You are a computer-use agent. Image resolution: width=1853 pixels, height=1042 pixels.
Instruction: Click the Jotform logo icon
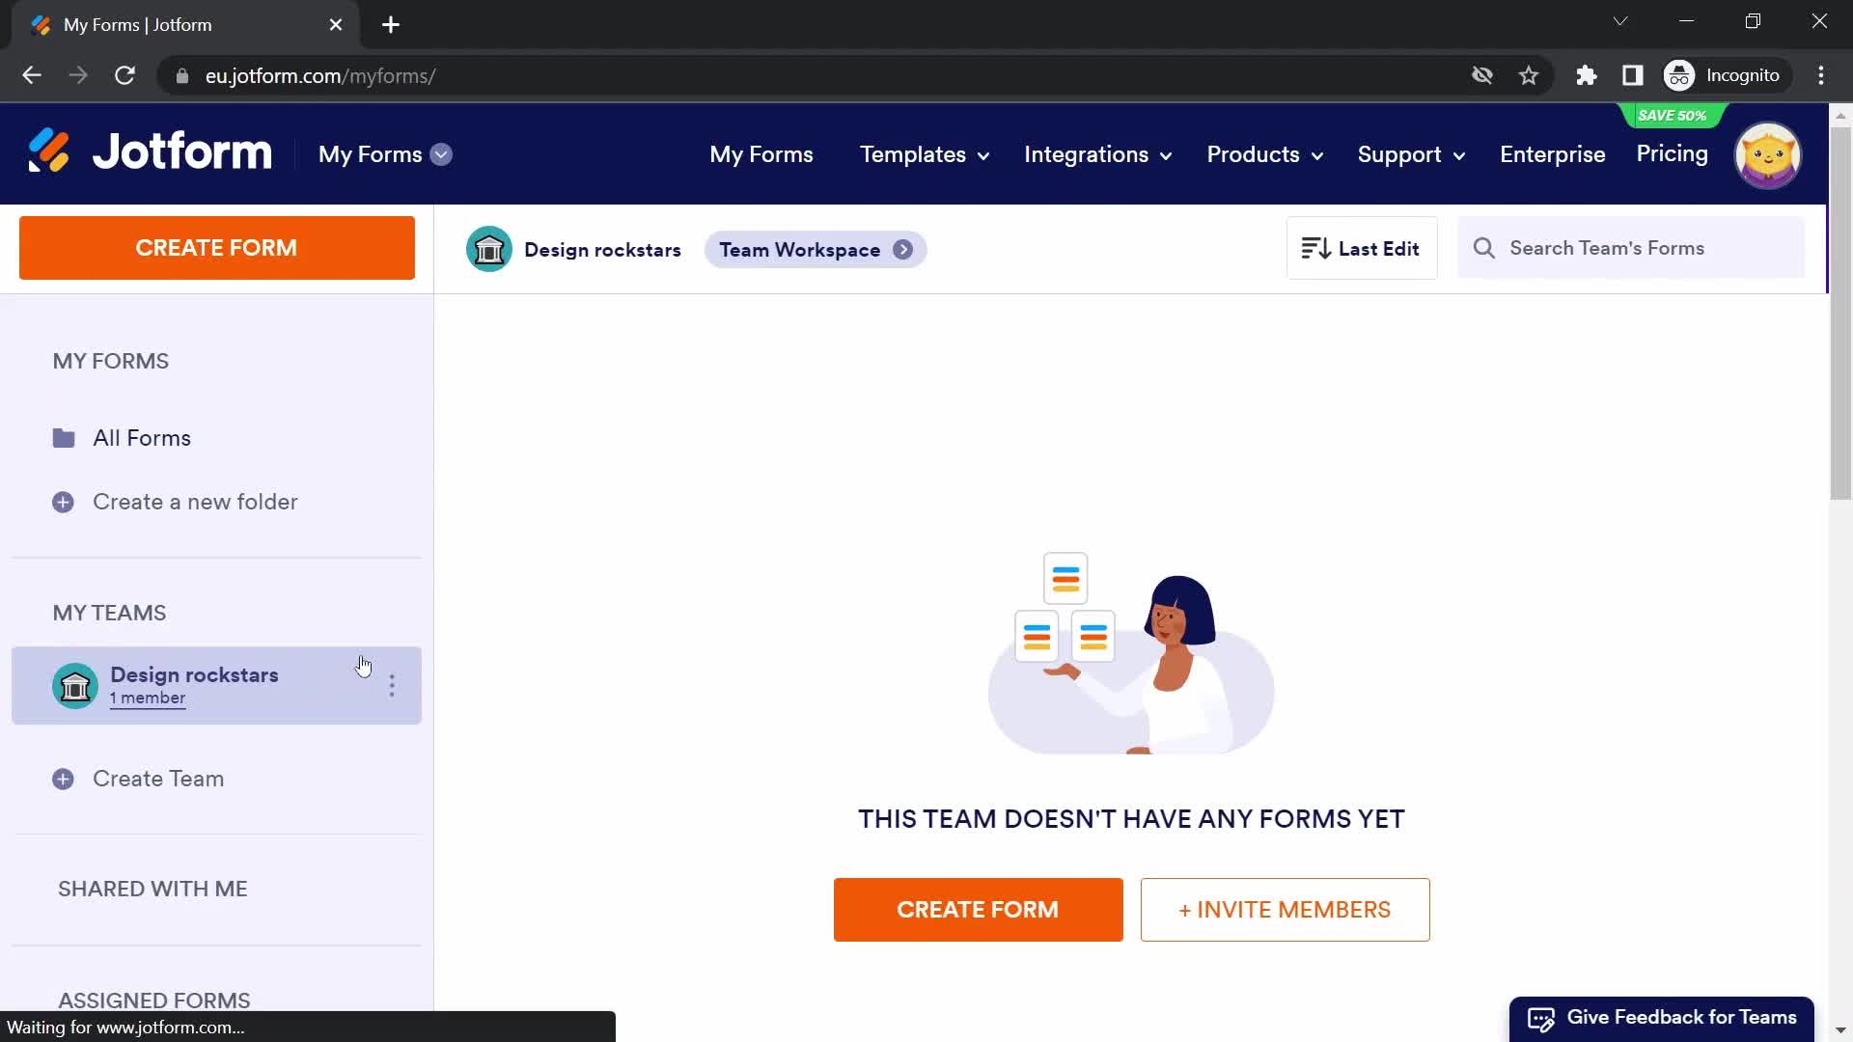(x=48, y=152)
